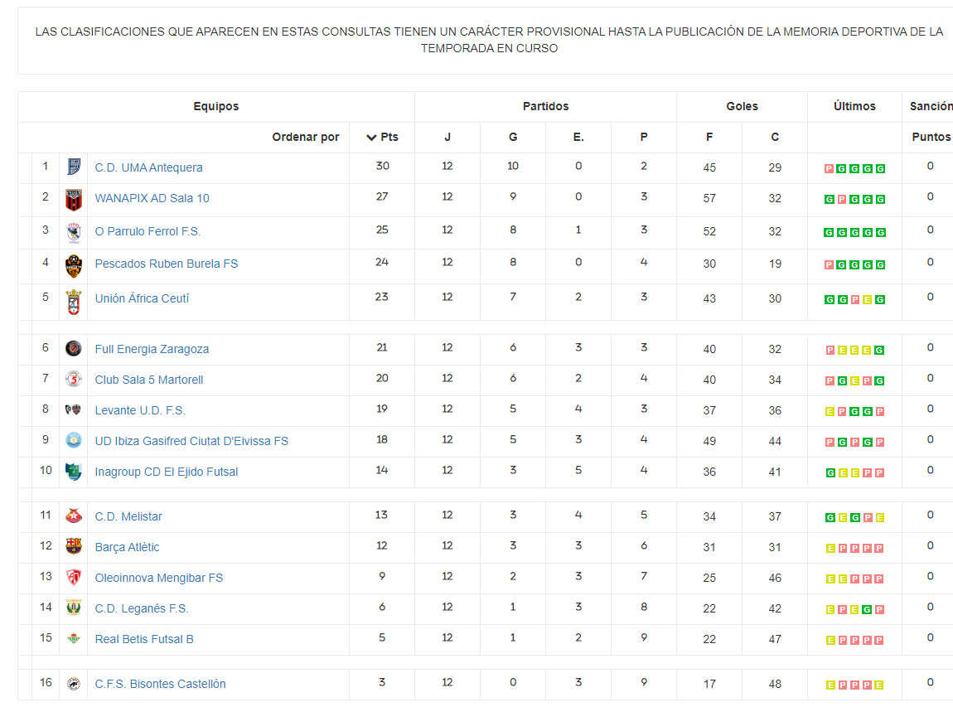Click Pescados Ruben Burela's red P badge
The width and height of the screenshot is (953, 707).
coord(829,265)
